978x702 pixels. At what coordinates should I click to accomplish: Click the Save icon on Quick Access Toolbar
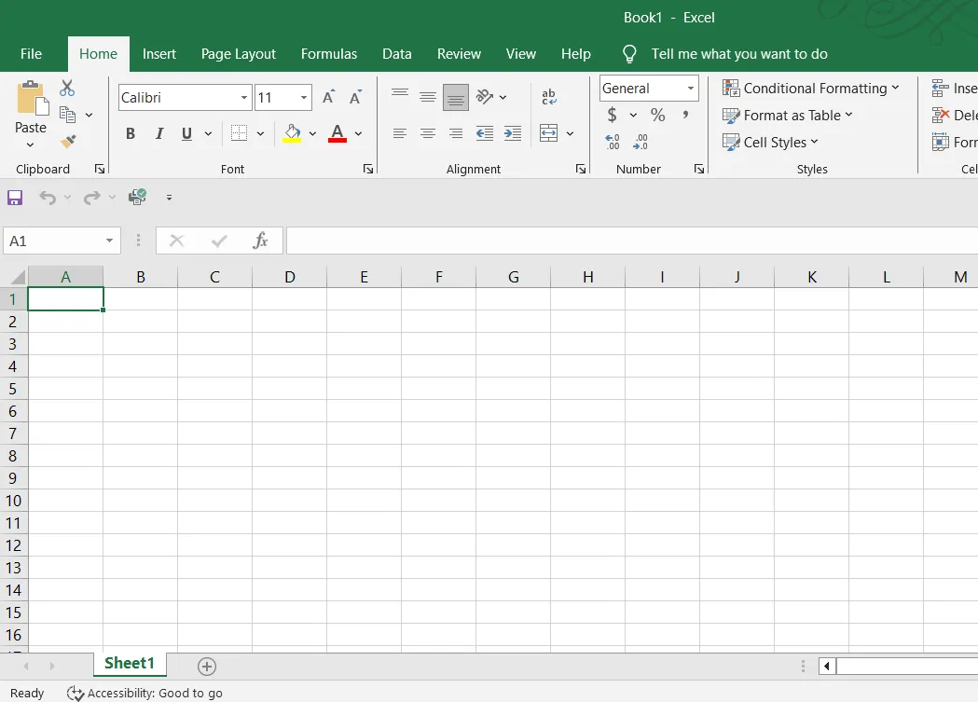[15, 197]
